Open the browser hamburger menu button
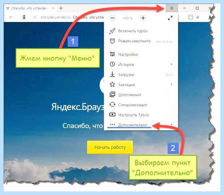This screenshot has width=224, height=195. [x=172, y=8]
